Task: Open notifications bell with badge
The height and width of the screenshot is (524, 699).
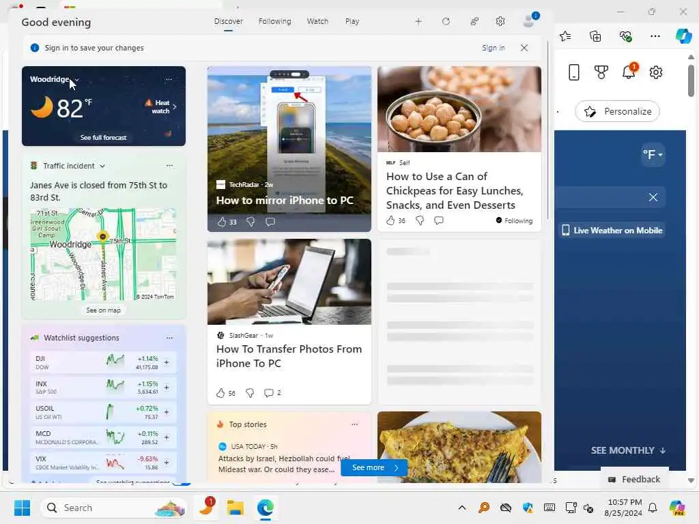Action: 629,71
